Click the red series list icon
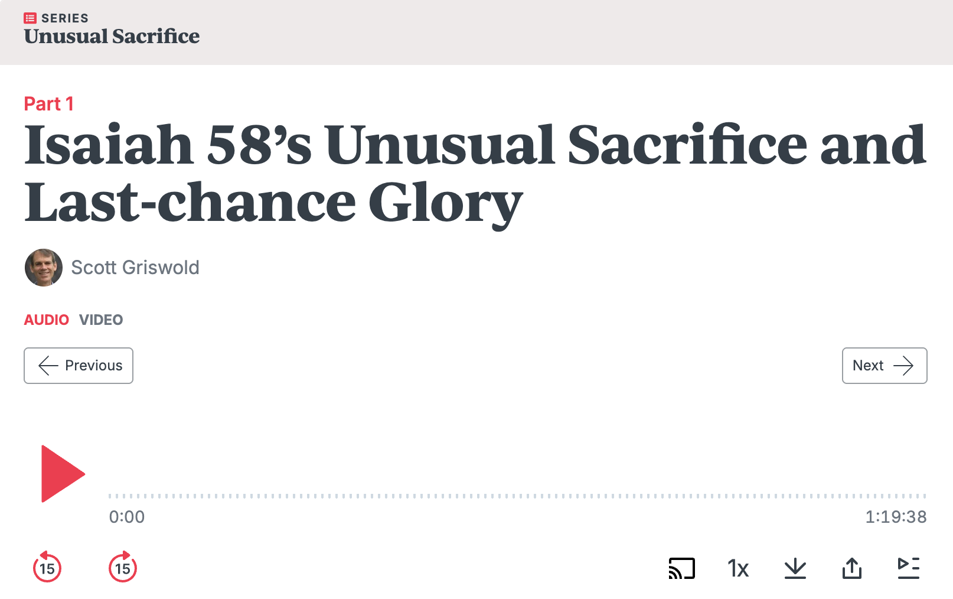The height and width of the screenshot is (599, 953). coord(30,18)
